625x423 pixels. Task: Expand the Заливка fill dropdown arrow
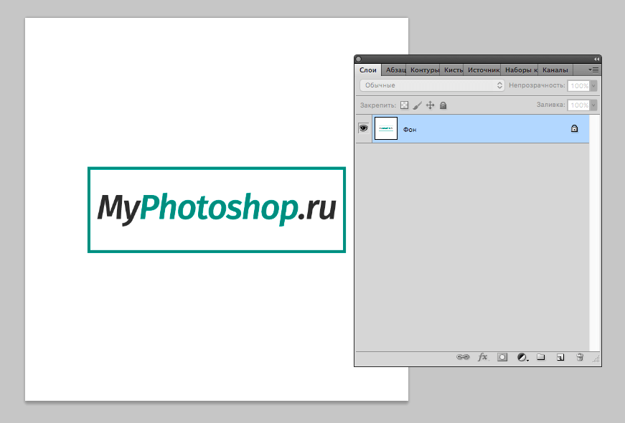click(x=593, y=105)
